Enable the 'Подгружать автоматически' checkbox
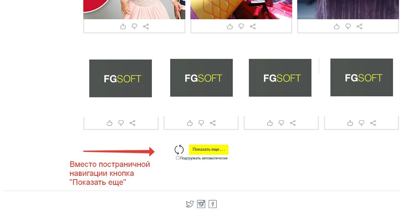The height and width of the screenshot is (216, 411). coord(178,158)
